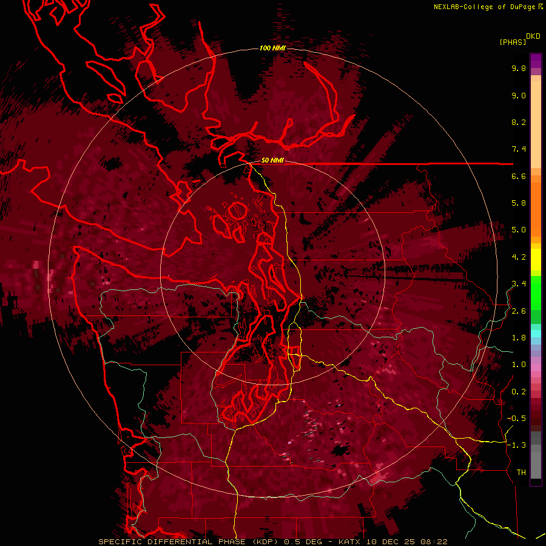Click the KATX station identifier
This screenshot has height=546, width=546.
click(350, 542)
